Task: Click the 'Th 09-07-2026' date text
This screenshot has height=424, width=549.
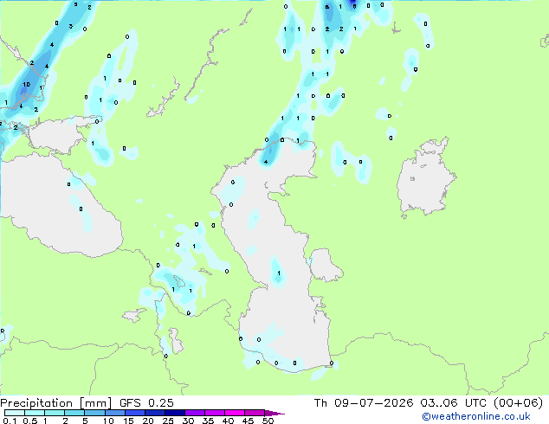Action: click(364, 403)
